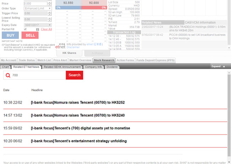Click the ask price 92.600
The height and width of the screenshot is (164, 231).
[94, 3]
